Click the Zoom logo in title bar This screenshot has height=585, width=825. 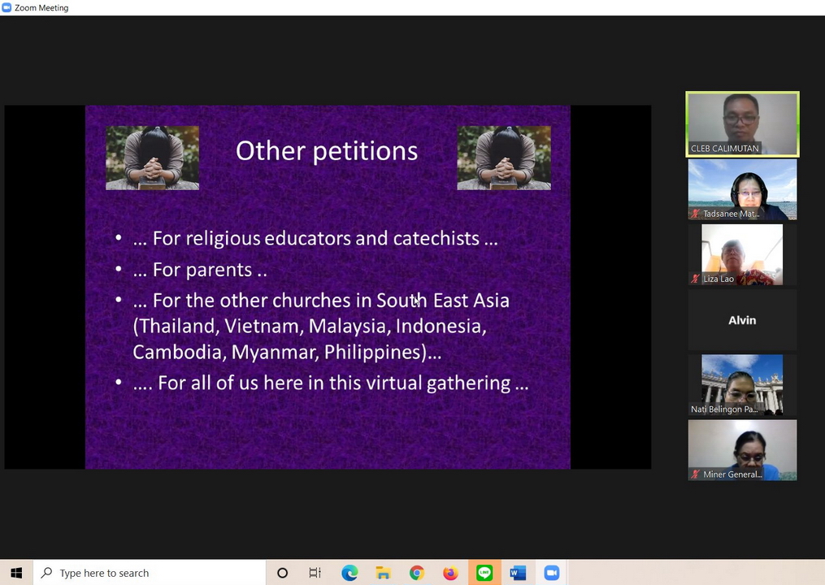(x=7, y=7)
